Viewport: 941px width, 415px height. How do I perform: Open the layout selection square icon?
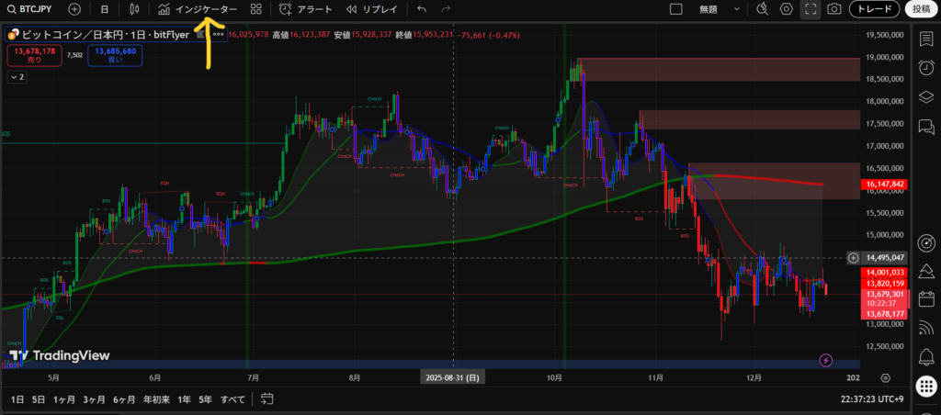[676, 9]
